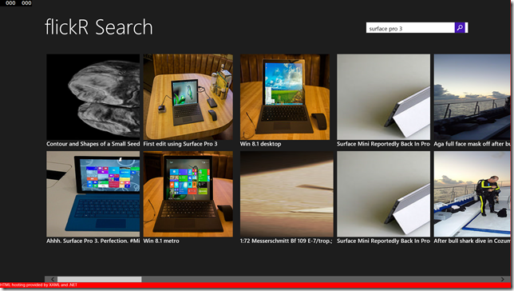Click the empty scrollbar track right of thumb
Viewport: 514px width, 291px height.
(x=320, y=279)
